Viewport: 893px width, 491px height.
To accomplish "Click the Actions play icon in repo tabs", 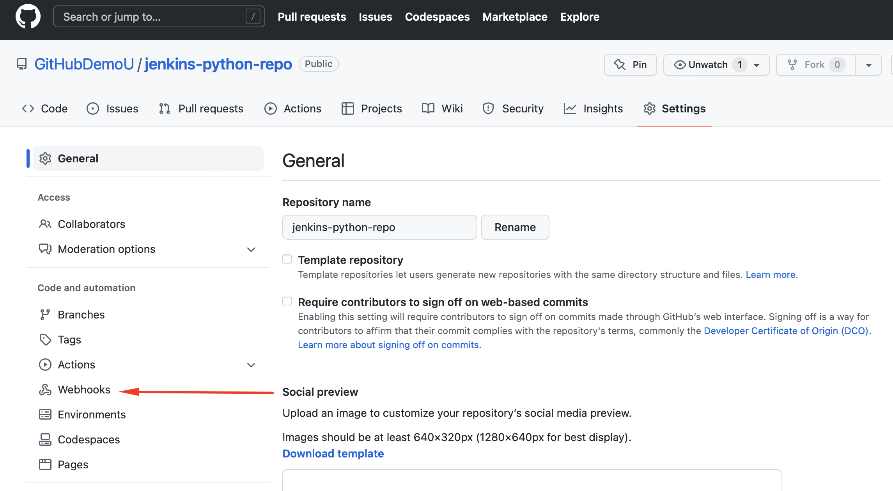I will [x=270, y=109].
